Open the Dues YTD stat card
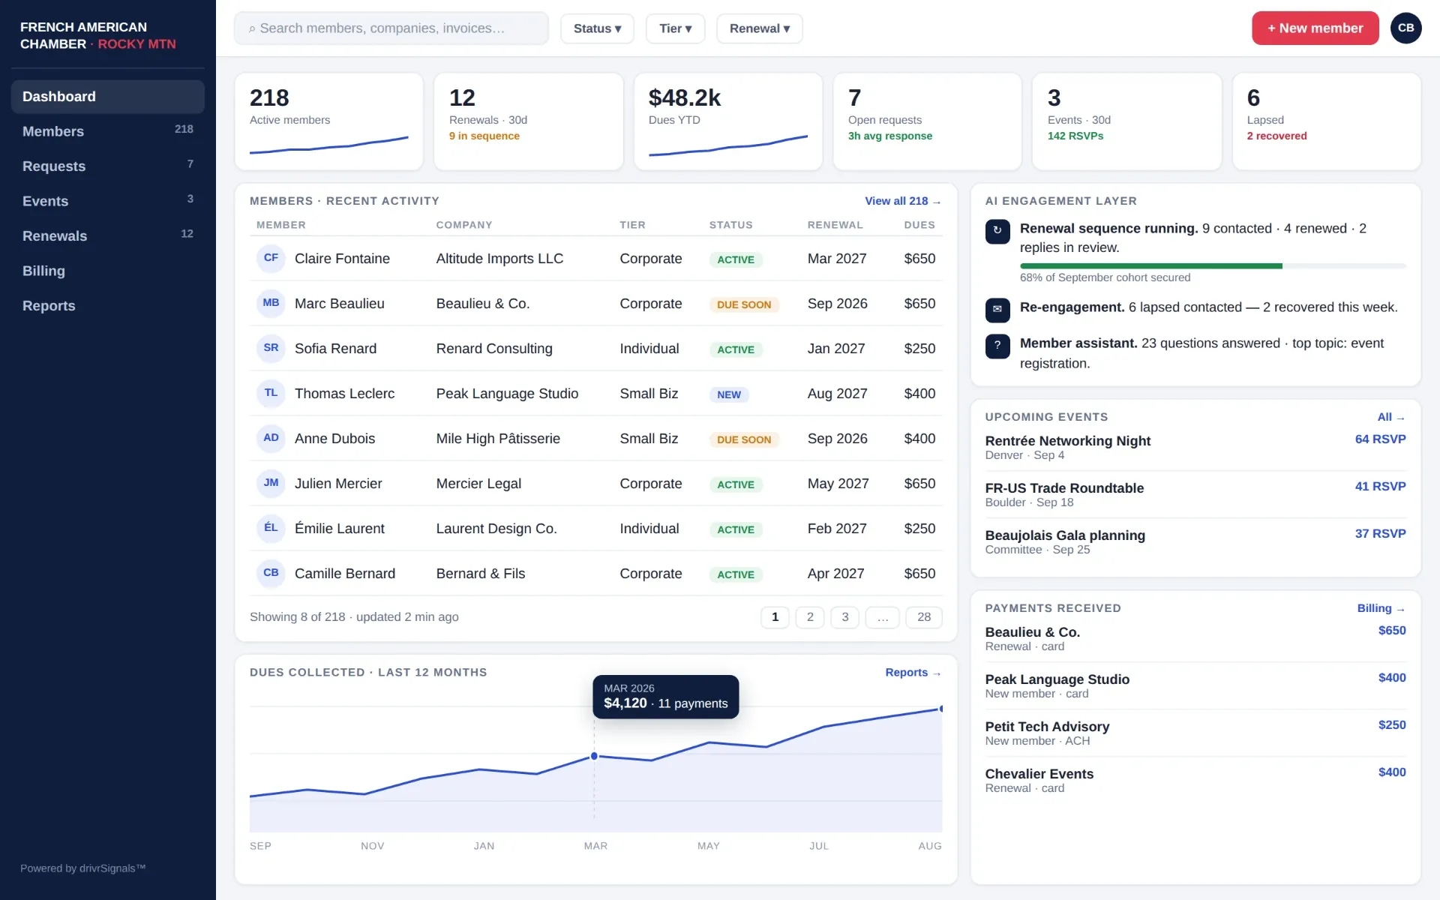 coord(727,121)
